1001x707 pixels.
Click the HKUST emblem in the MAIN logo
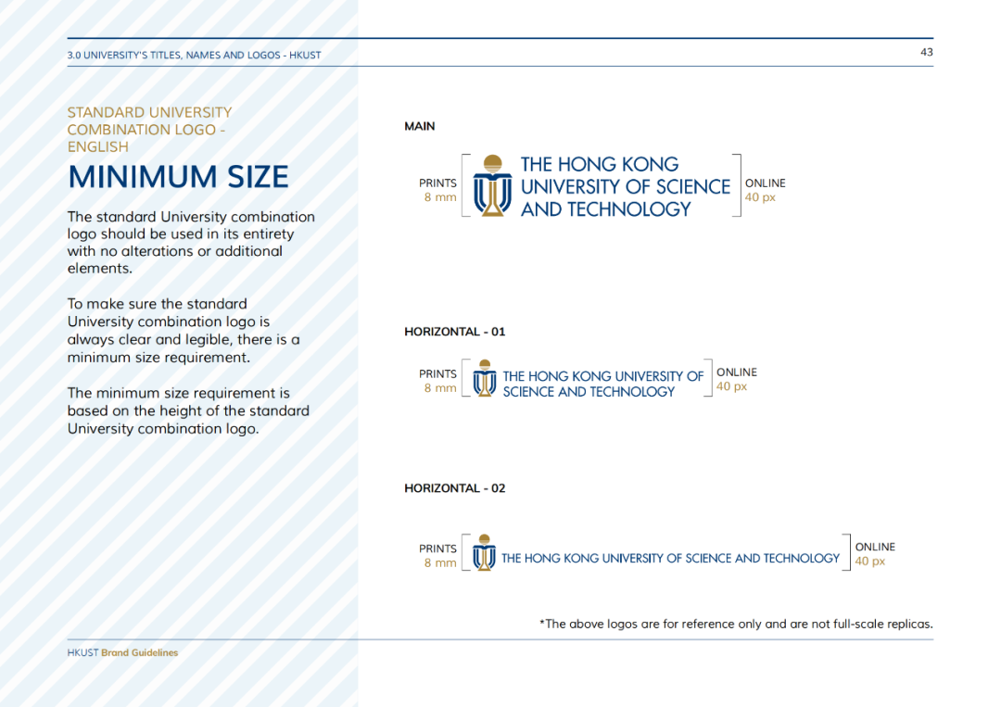click(x=492, y=185)
